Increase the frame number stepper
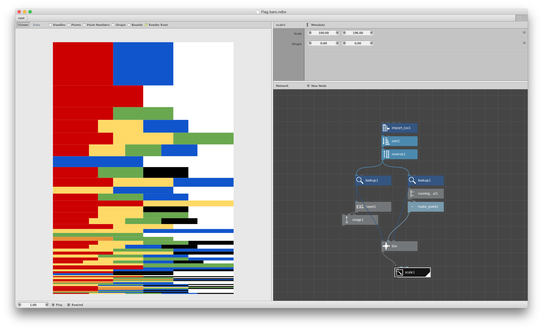The height and width of the screenshot is (330, 543). [x=47, y=305]
